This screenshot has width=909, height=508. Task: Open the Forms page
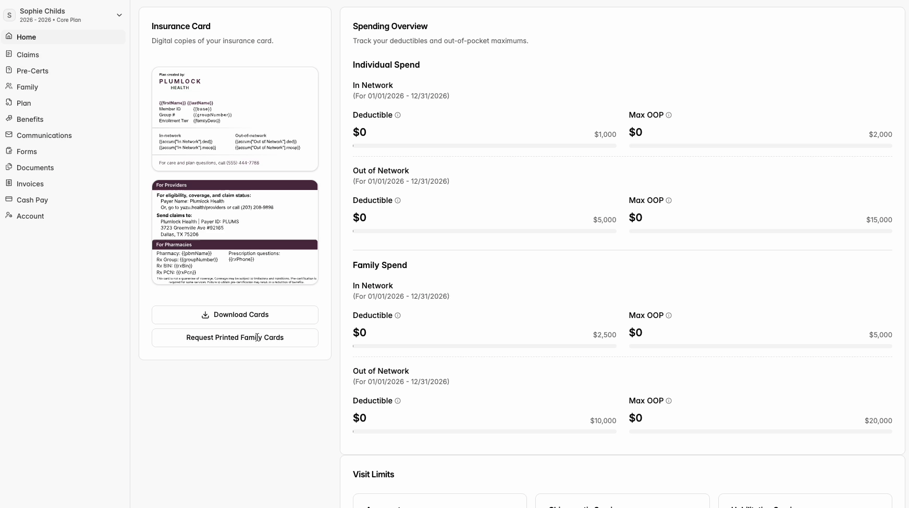point(64,151)
